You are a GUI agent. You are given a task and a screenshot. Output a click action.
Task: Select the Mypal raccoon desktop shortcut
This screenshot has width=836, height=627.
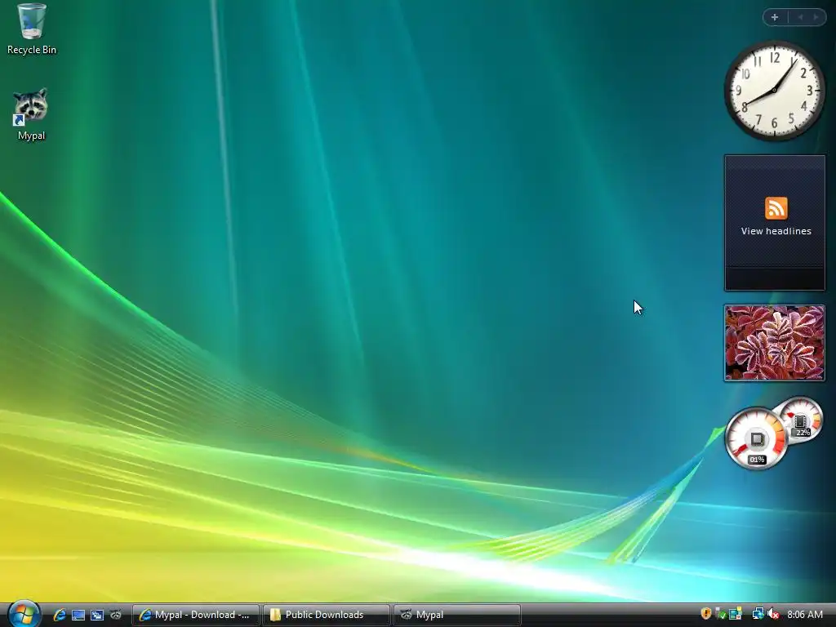[31, 114]
